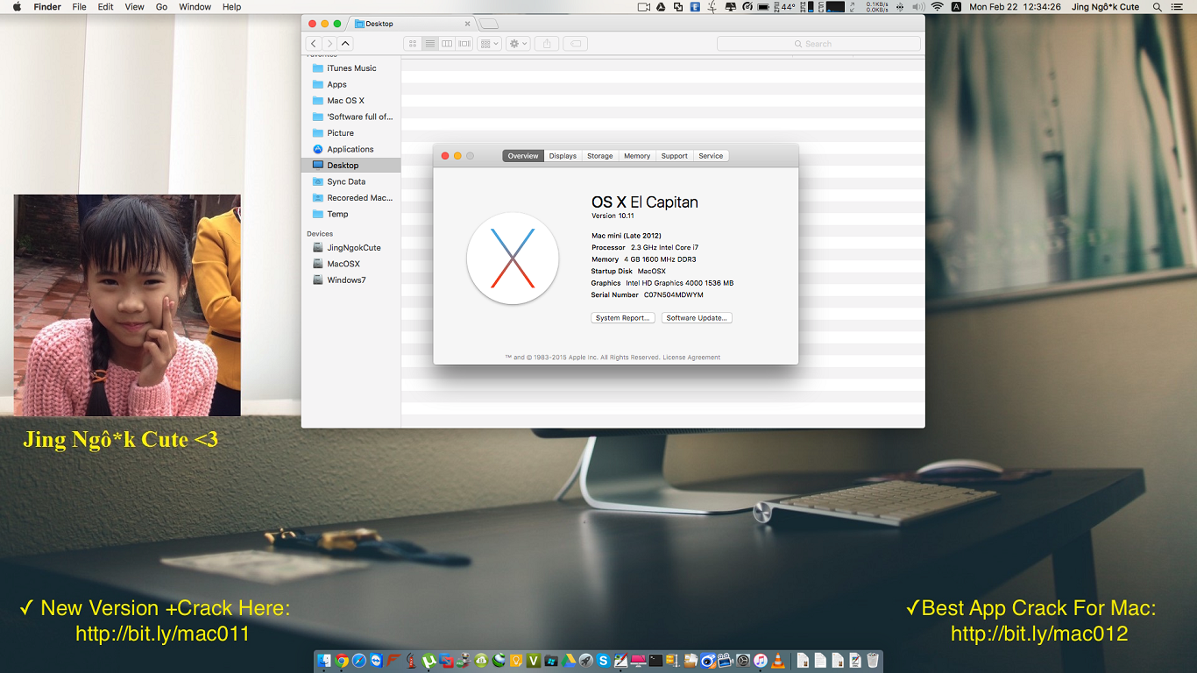Open the action gear dropdown in Finder
Viewport: 1197px width, 673px height.
pyautogui.click(x=517, y=43)
